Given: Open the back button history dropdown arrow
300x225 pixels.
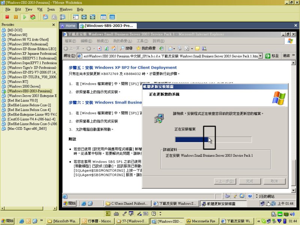Looking at the screenshot, I should click(x=83, y=49).
